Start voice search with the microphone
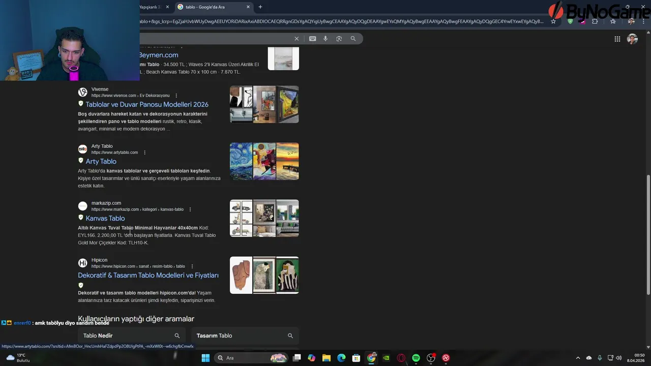This screenshot has height=366, width=651. click(x=325, y=39)
